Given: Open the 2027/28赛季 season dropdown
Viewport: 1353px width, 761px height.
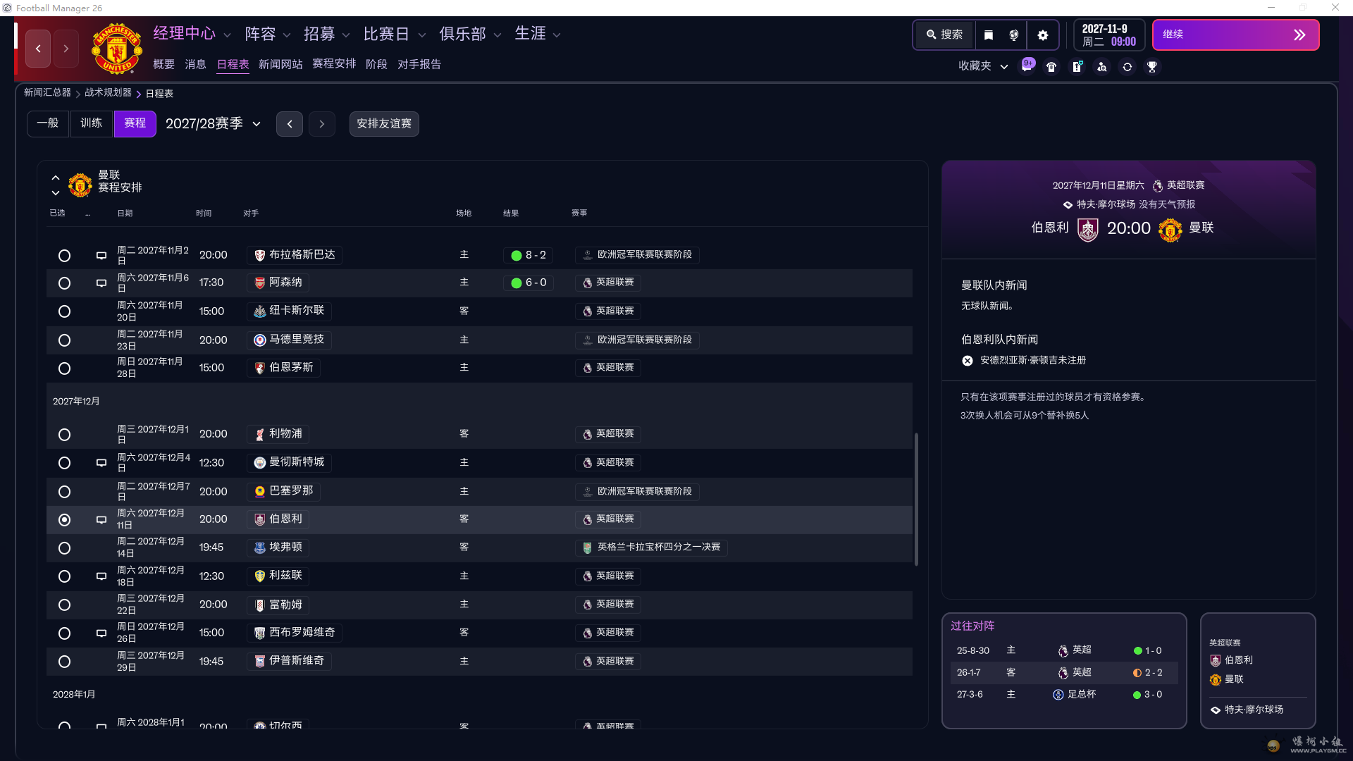Looking at the screenshot, I should 213,123.
